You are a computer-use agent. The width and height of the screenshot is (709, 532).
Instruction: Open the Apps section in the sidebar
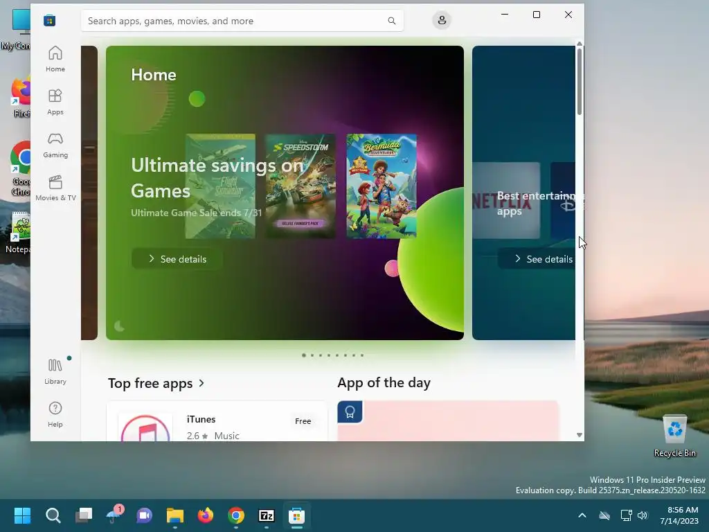[55, 102]
